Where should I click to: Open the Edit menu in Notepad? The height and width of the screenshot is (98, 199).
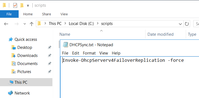point(76,53)
